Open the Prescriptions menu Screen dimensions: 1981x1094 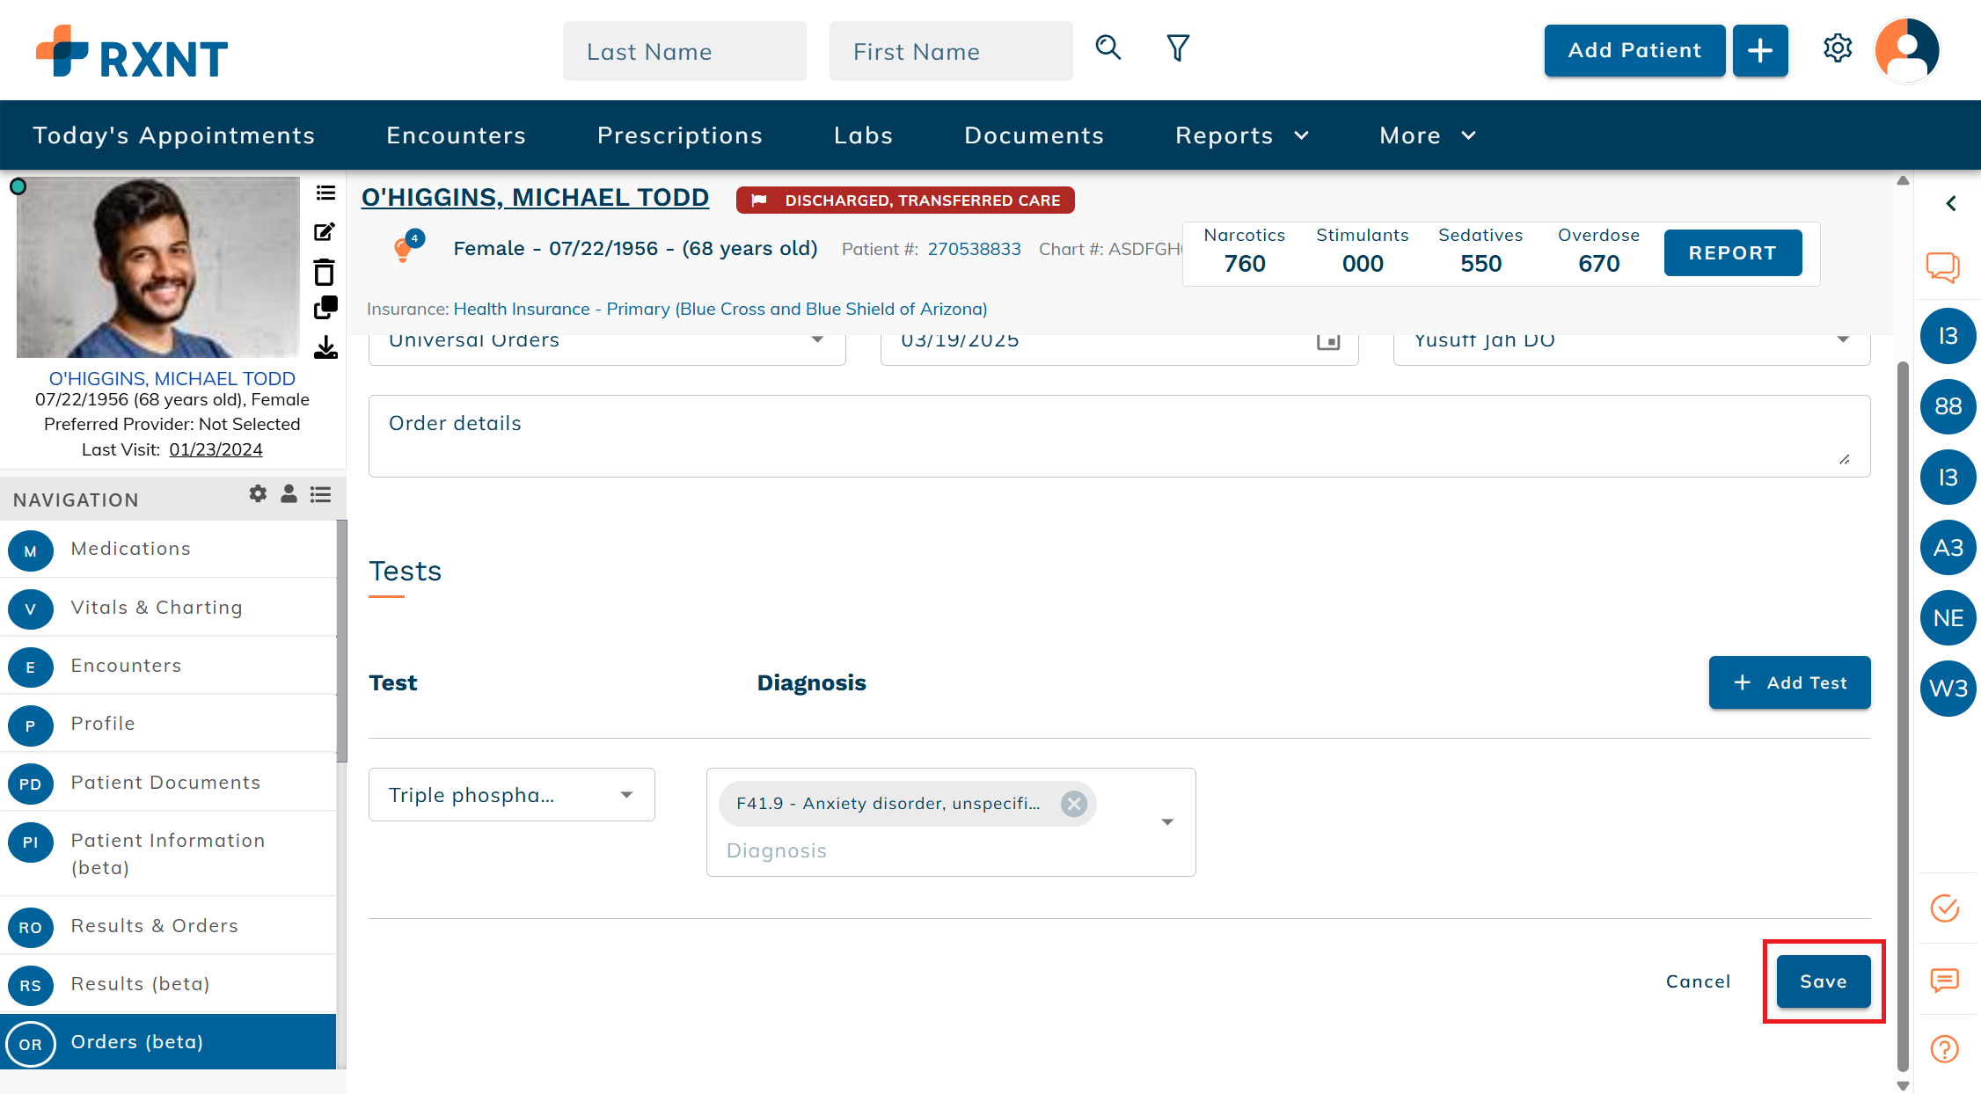pos(680,135)
